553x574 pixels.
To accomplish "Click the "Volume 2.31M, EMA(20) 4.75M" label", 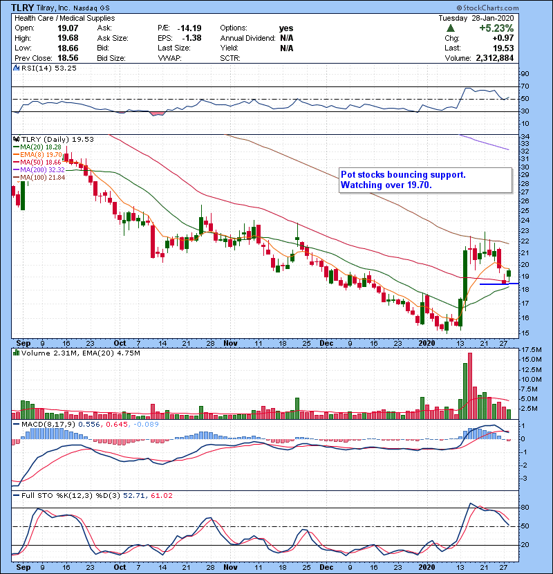I will 80,353.
